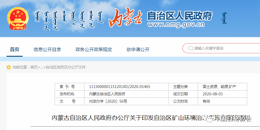The image size is (260, 130).
Task: Click the search magnifier icon
Action: click(x=191, y=49)
